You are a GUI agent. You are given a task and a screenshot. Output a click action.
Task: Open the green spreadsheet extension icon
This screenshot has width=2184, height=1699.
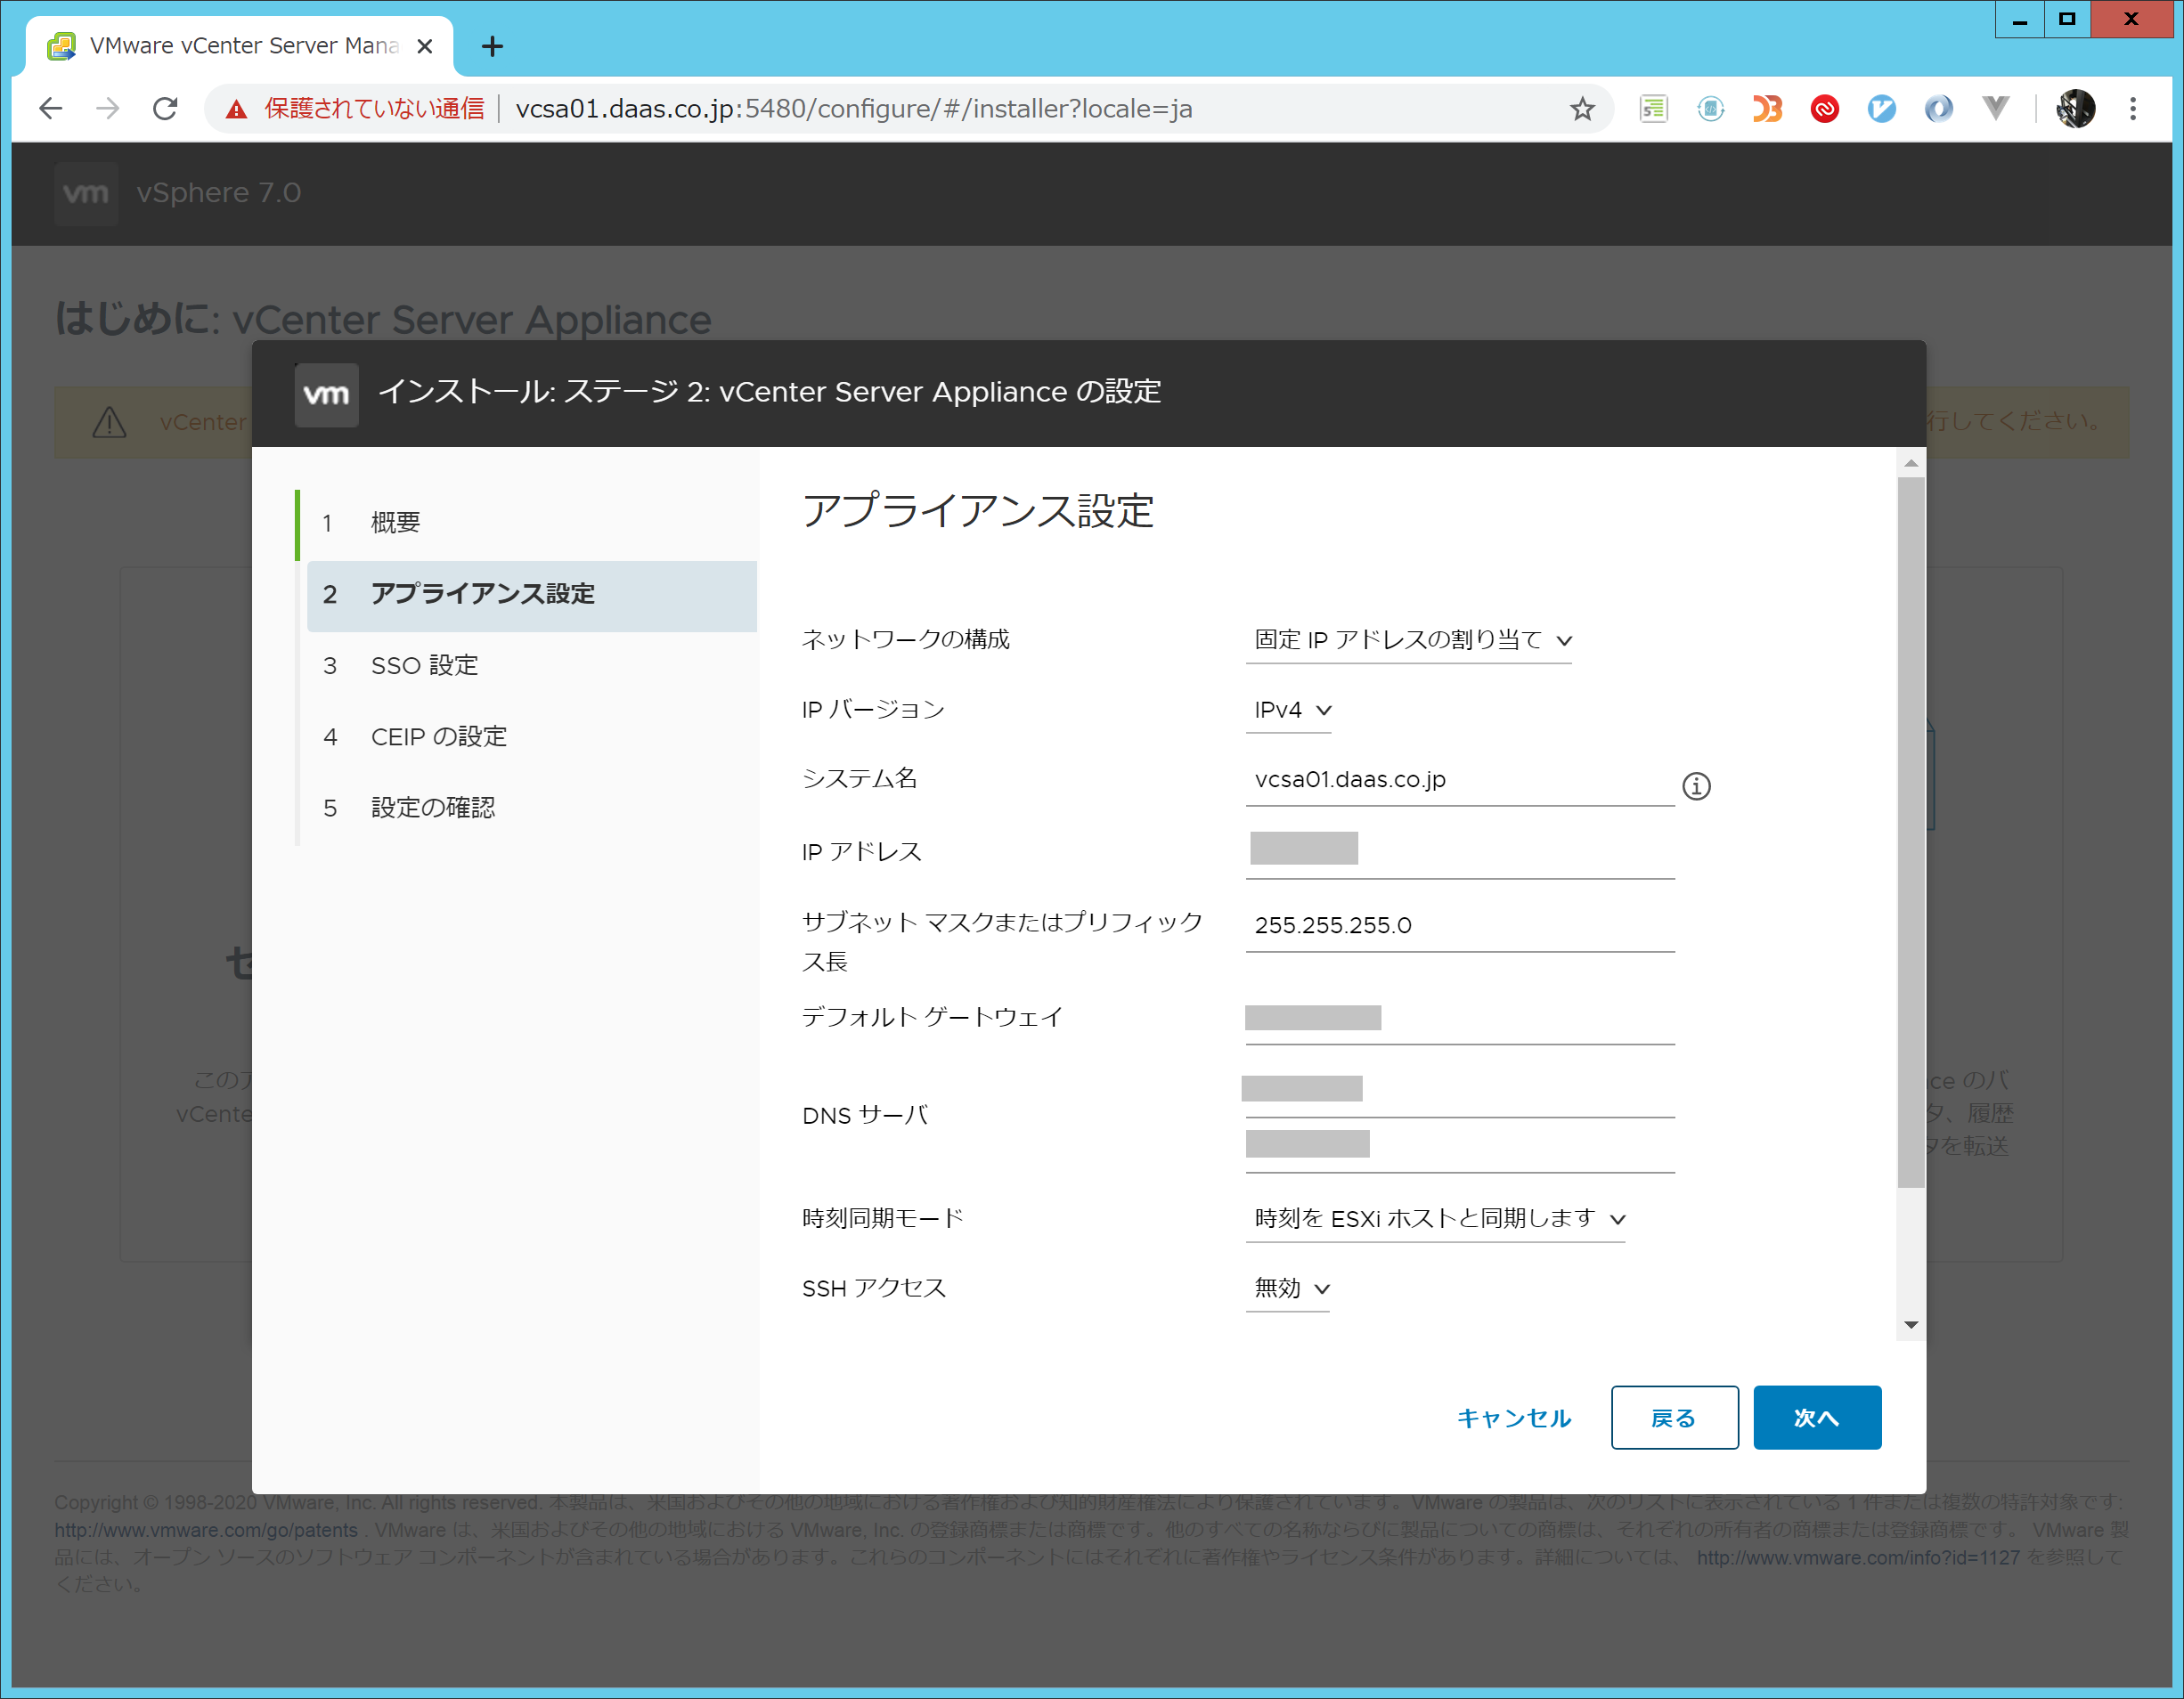[x=1654, y=108]
